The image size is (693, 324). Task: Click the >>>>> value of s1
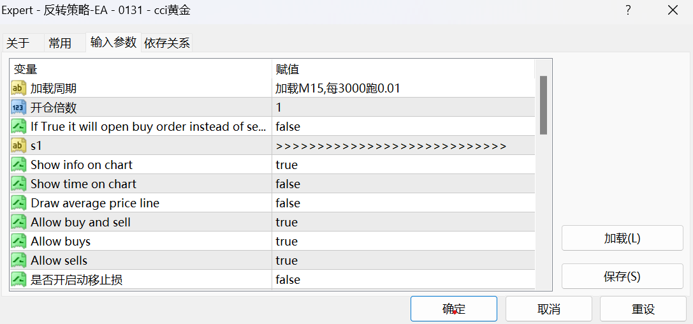coord(391,146)
